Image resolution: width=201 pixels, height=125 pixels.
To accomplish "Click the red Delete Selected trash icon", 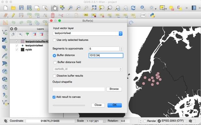I will (x=53, y=15).
